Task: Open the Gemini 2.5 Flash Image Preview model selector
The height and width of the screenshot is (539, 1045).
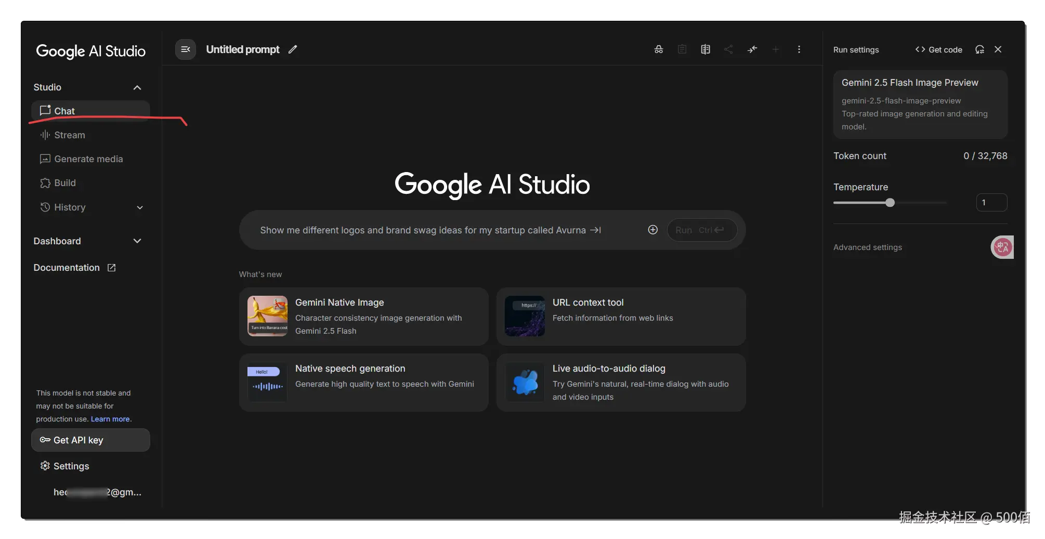Action: pyautogui.click(x=920, y=104)
